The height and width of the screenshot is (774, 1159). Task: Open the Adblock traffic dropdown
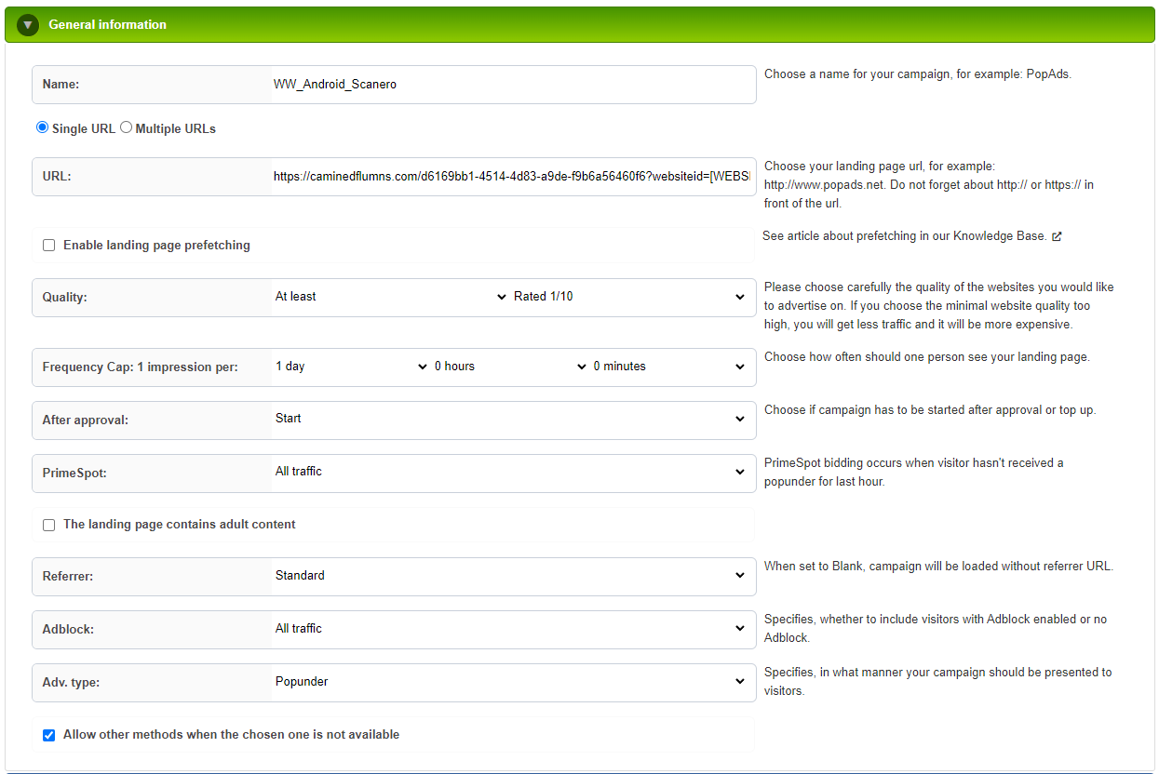click(x=510, y=629)
